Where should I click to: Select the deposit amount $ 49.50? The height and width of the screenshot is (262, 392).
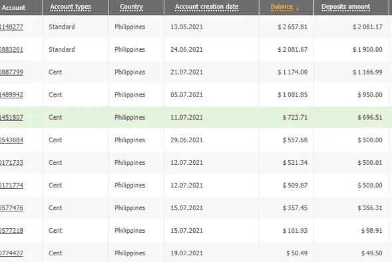[x=371, y=253]
